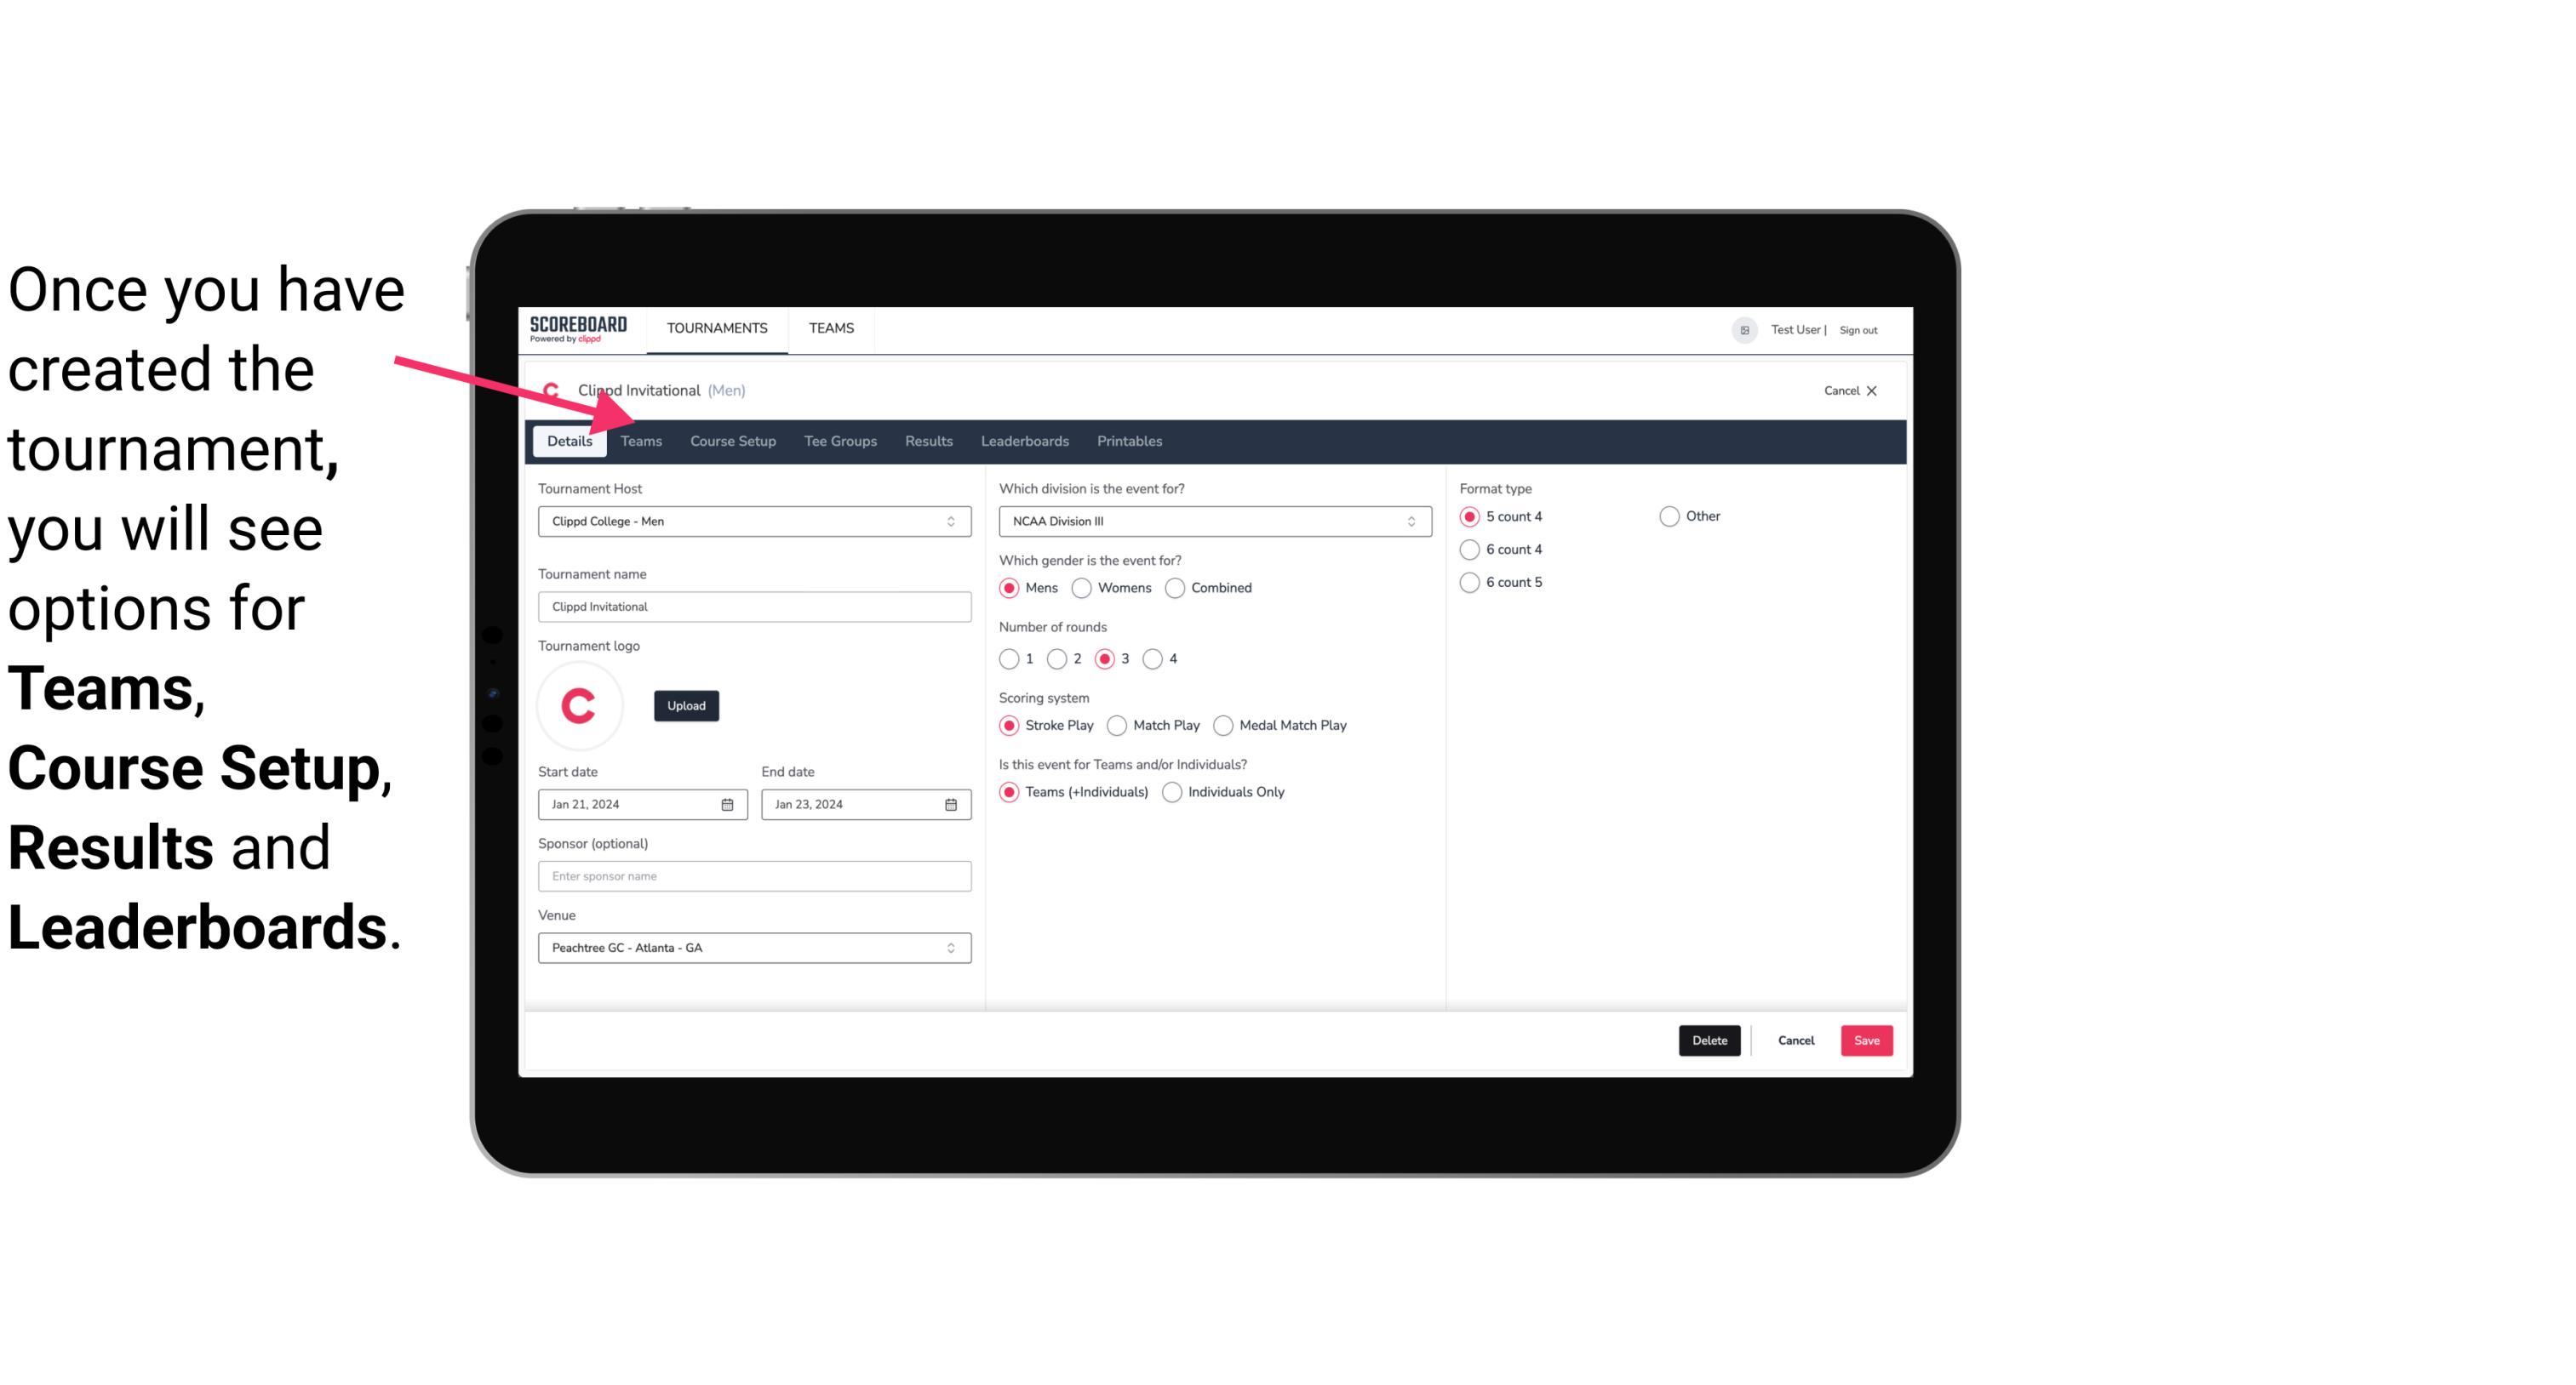Select 4 rounds radio button

click(1153, 658)
